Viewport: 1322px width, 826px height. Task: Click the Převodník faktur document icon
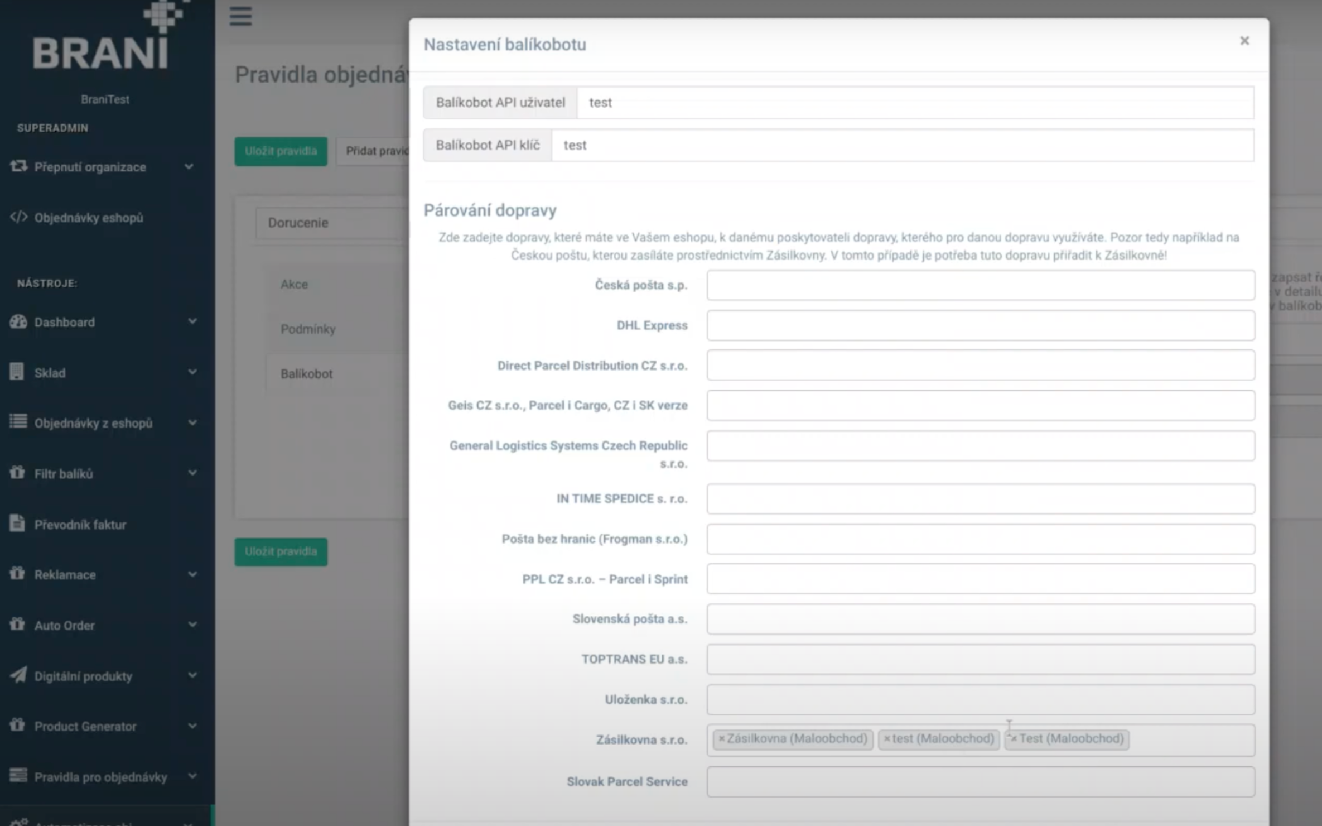point(17,524)
